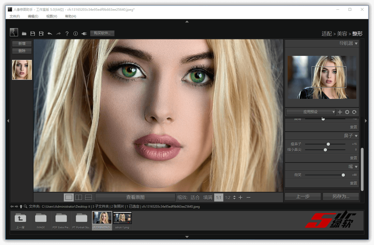Click the 新增 button
The width and height of the screenshot is (374, 245).
(22, 44)
